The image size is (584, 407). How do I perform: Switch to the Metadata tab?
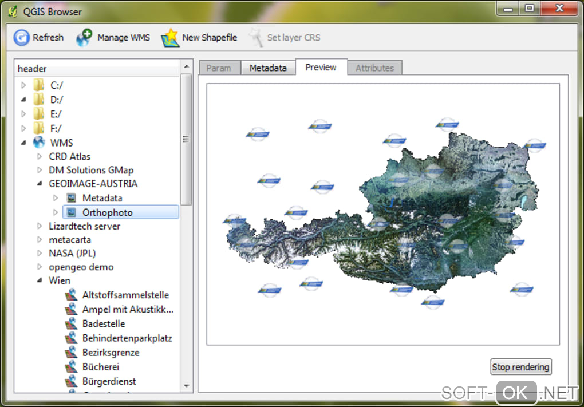point(268,68)
